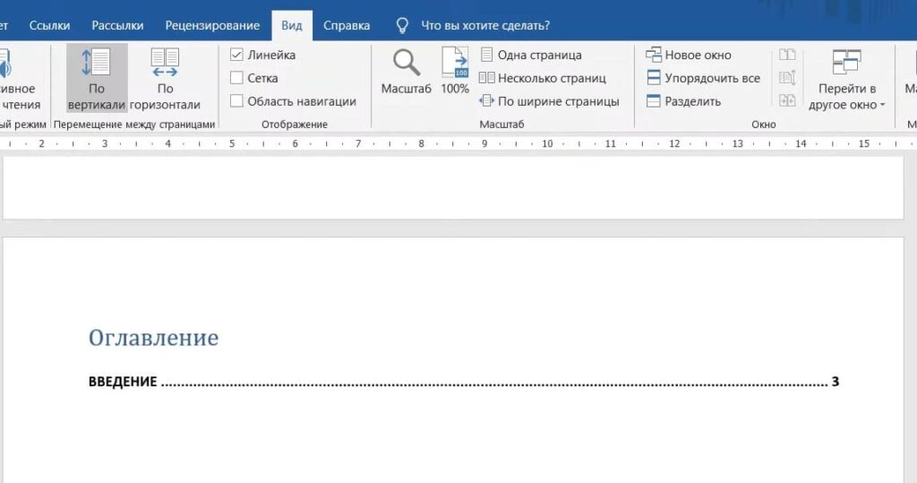Open the Ссылки ribbon tab

(x=50, y=25)
